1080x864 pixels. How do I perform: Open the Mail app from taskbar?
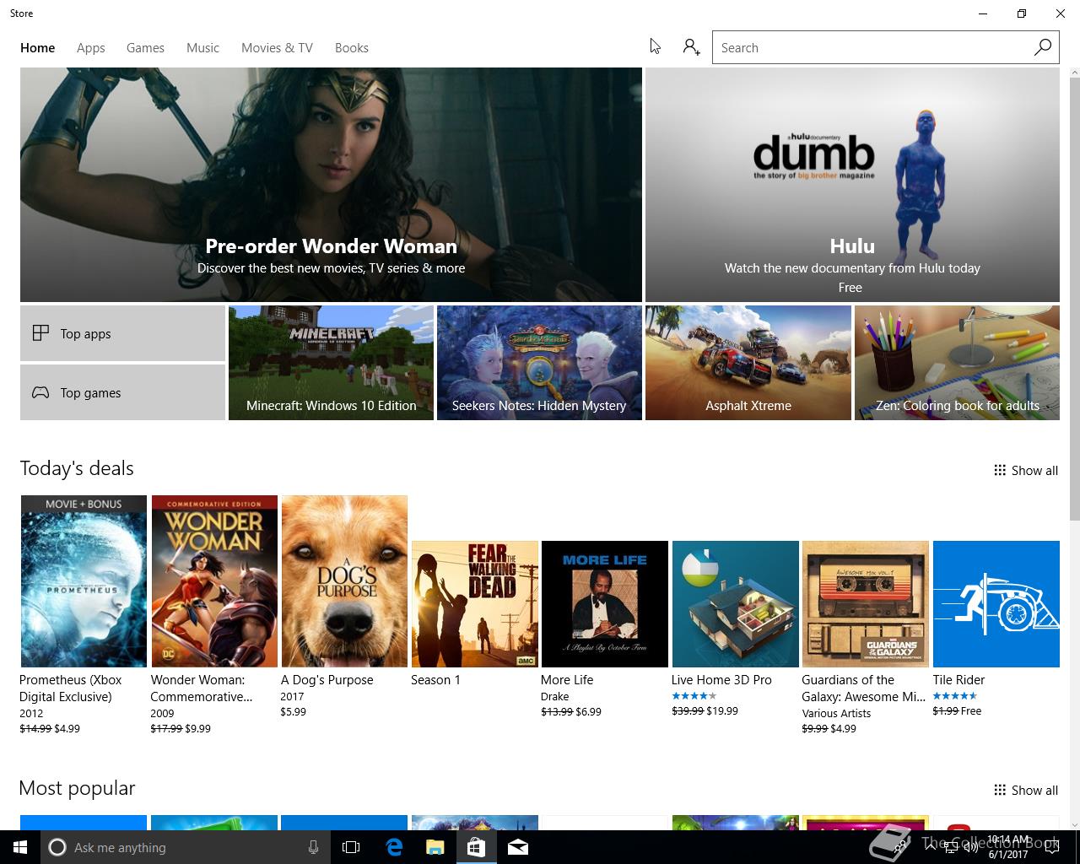(517, 847)
